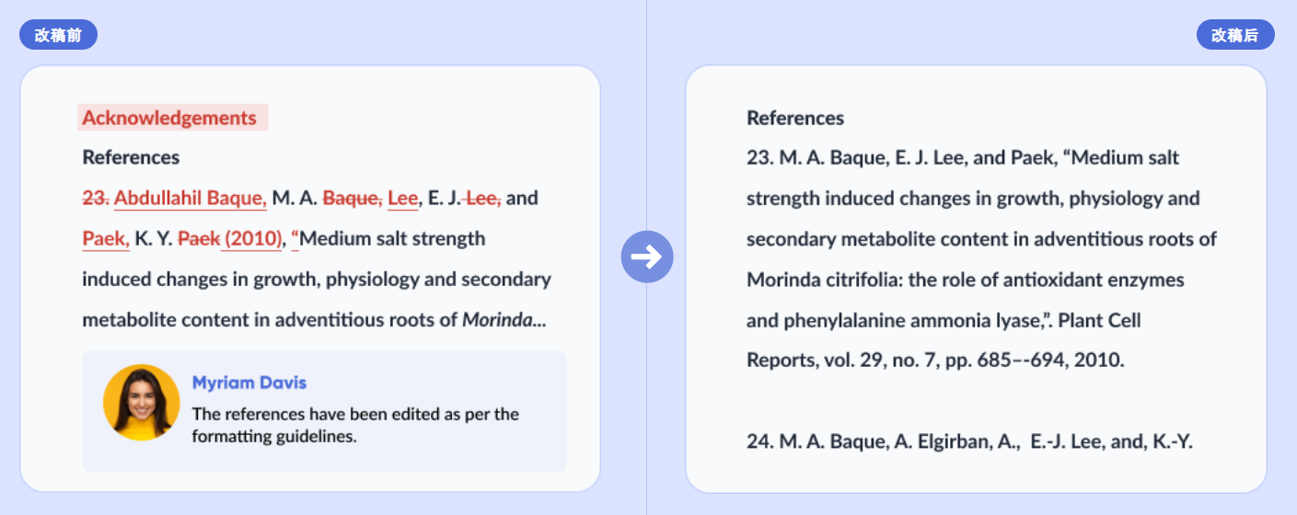Click the underlined inserted 'Paek,' text
The width and height of the screenshot is (1297, 515).
[106, 239]
